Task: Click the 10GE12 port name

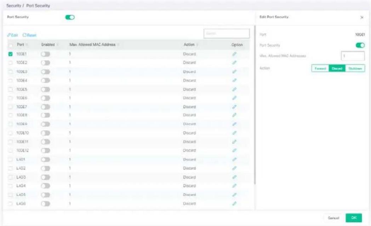Action: tap(22, 150)
